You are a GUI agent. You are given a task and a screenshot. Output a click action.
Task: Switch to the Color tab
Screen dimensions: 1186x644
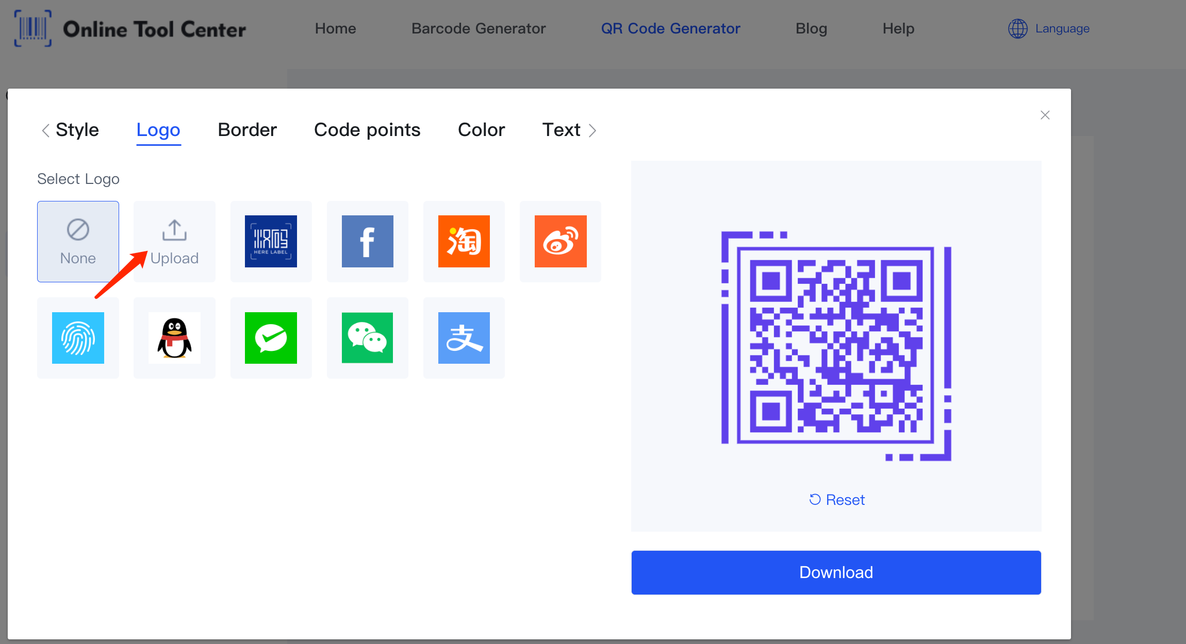(482, 129)
